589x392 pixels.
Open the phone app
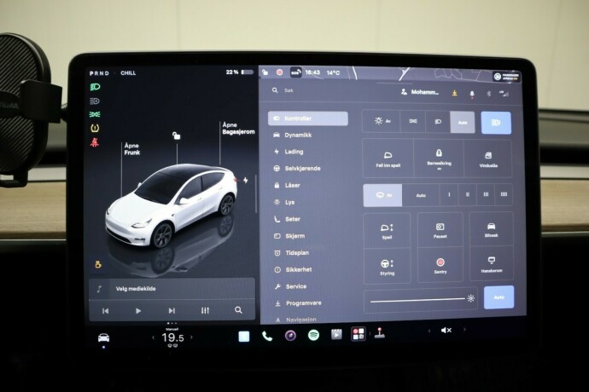[x=267, y=336]
